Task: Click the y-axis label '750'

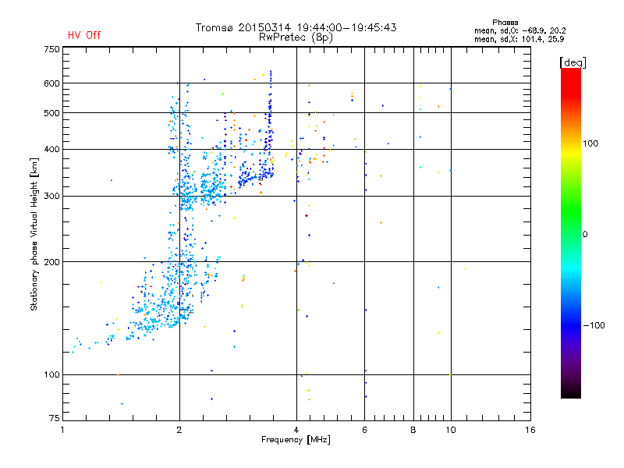Action: click(x=51, y=49)
